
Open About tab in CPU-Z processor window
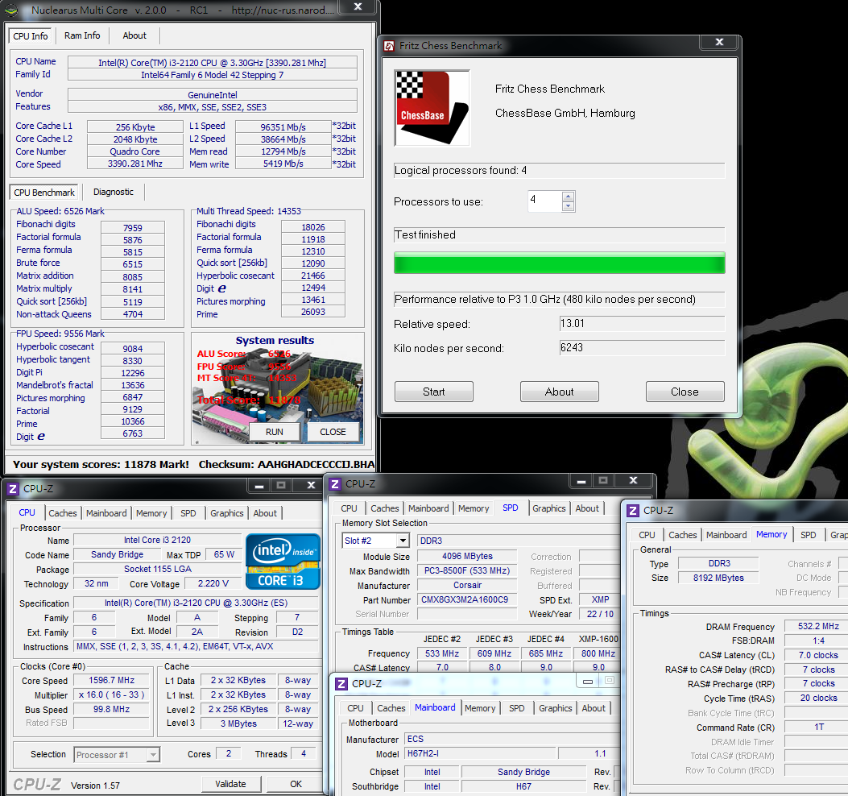[265, 513]
